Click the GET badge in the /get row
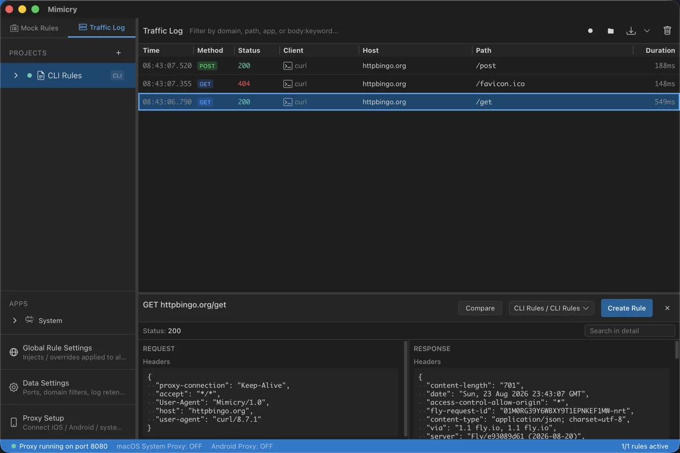Screen dimensions: 680x453 pos(205,102)
